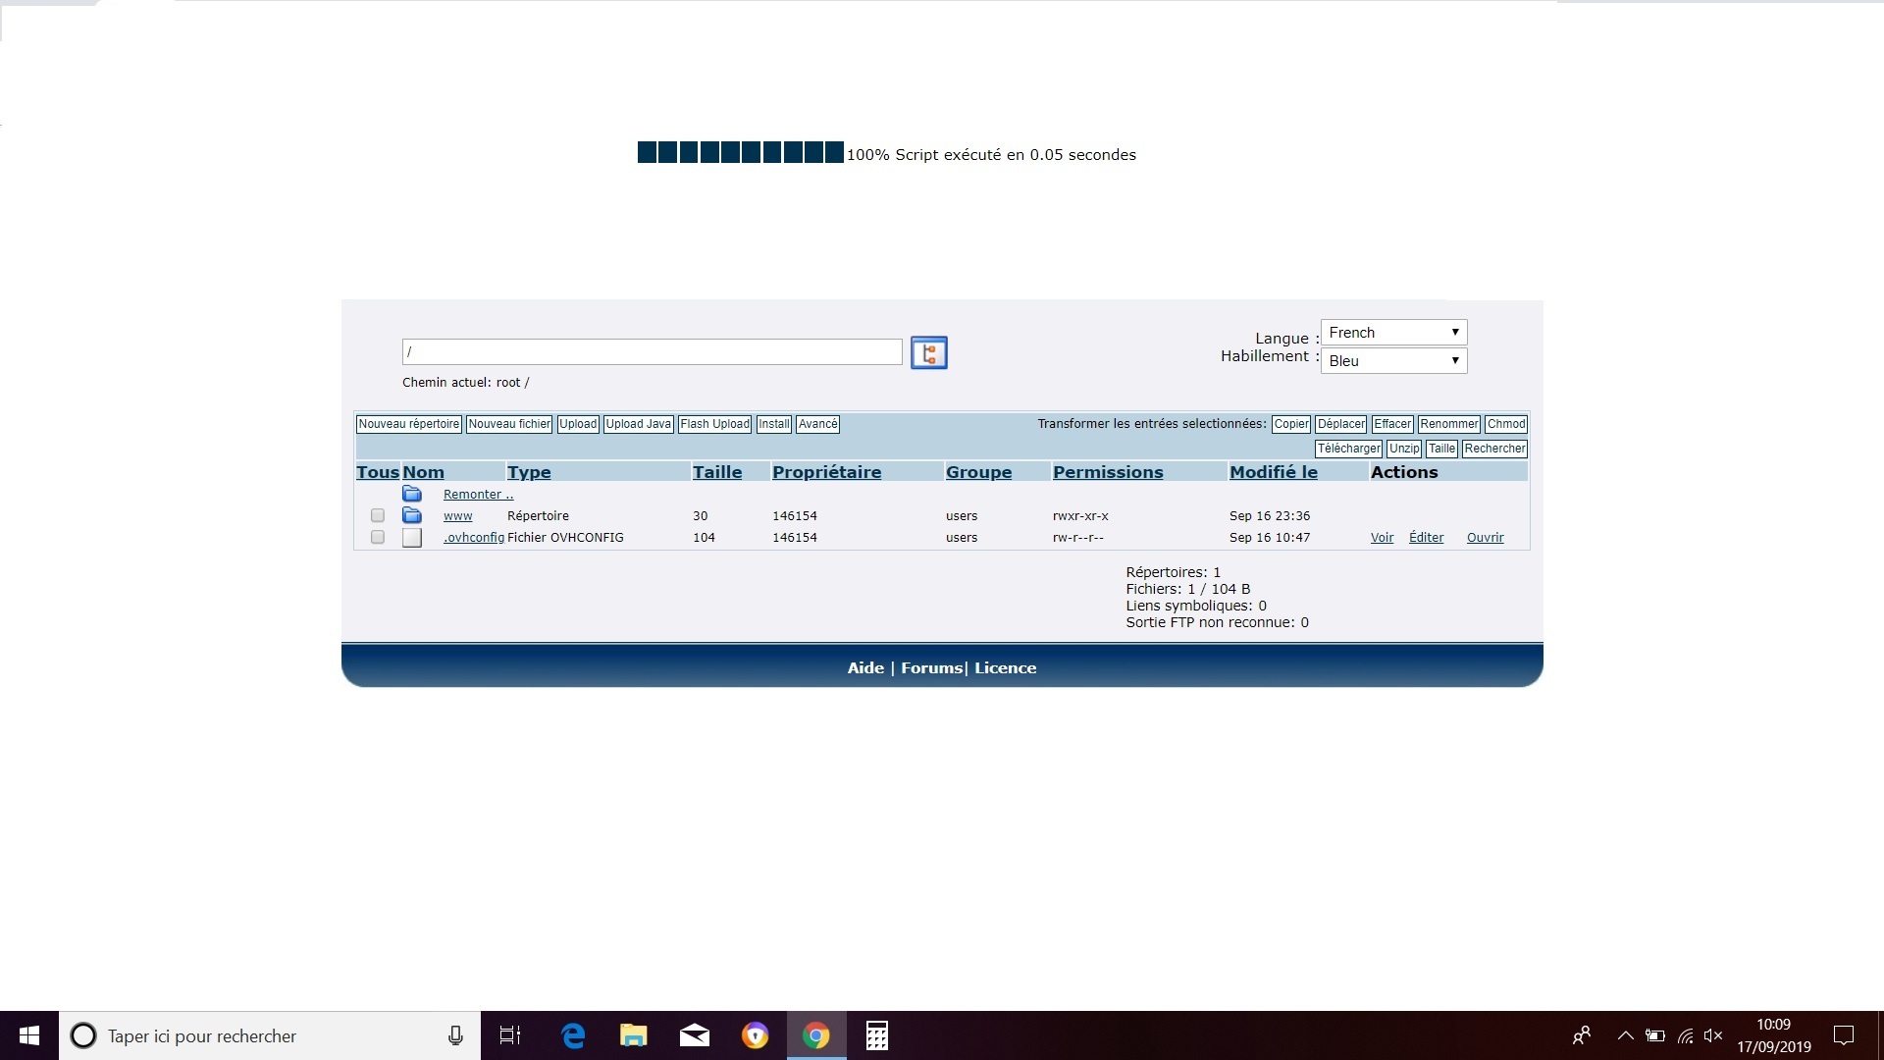Screen dimensions: 1884x1060
Task: Click the Chmod button
Action: pos(1505,424)
